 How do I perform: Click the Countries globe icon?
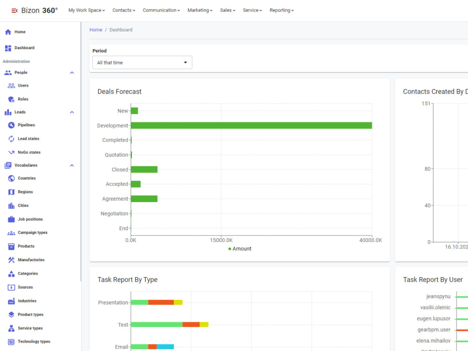pos(11,178)
